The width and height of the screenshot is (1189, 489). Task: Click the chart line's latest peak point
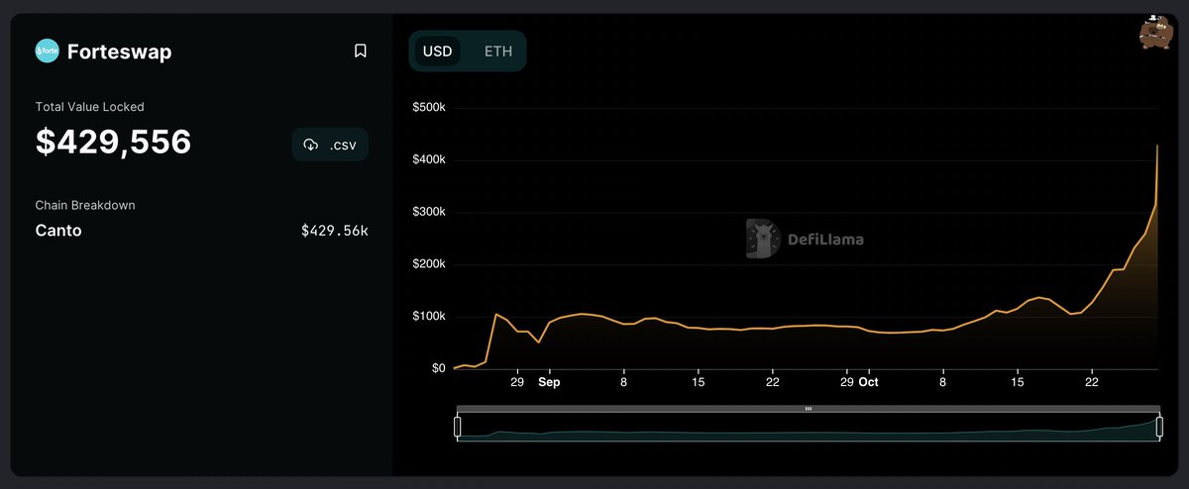tap(1157, 146)
